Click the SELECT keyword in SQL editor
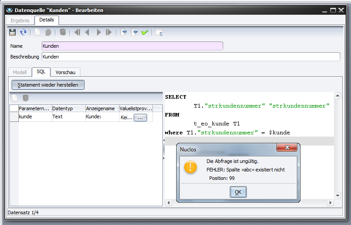Viewport: 351px width, 225px height. click(176, 97)
